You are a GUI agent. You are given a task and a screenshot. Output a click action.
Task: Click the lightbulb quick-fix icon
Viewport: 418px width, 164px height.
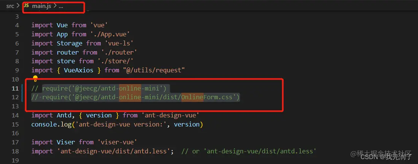[x=35, y=78]
